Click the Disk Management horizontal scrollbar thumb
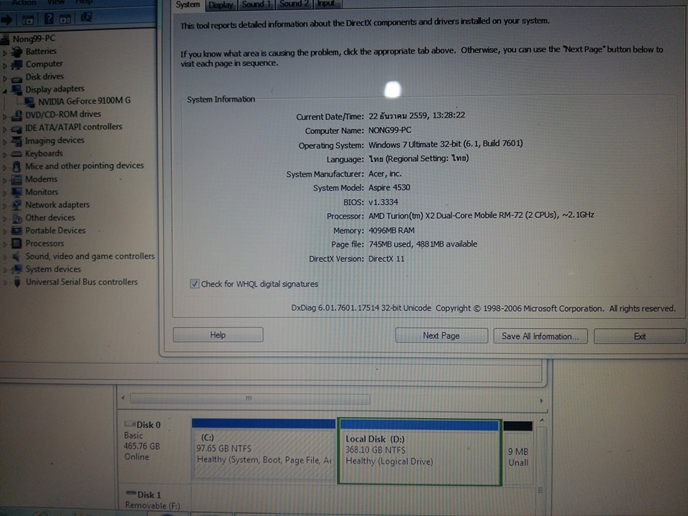Screen dimensions: 688x516 point(249,398)
